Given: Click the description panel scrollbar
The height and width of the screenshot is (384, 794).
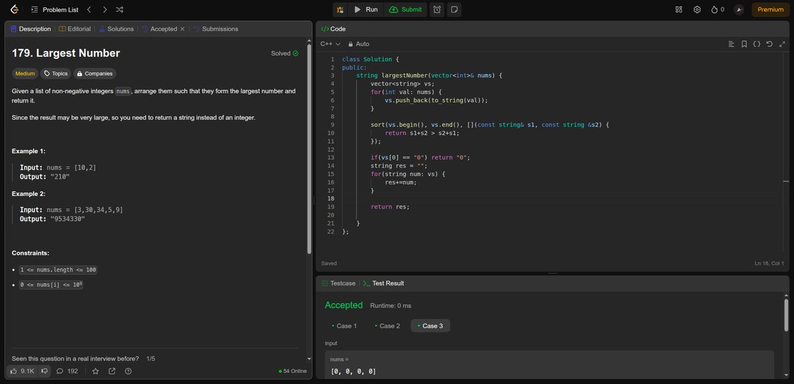Looking at the screenshot, I should pos(308,150).
